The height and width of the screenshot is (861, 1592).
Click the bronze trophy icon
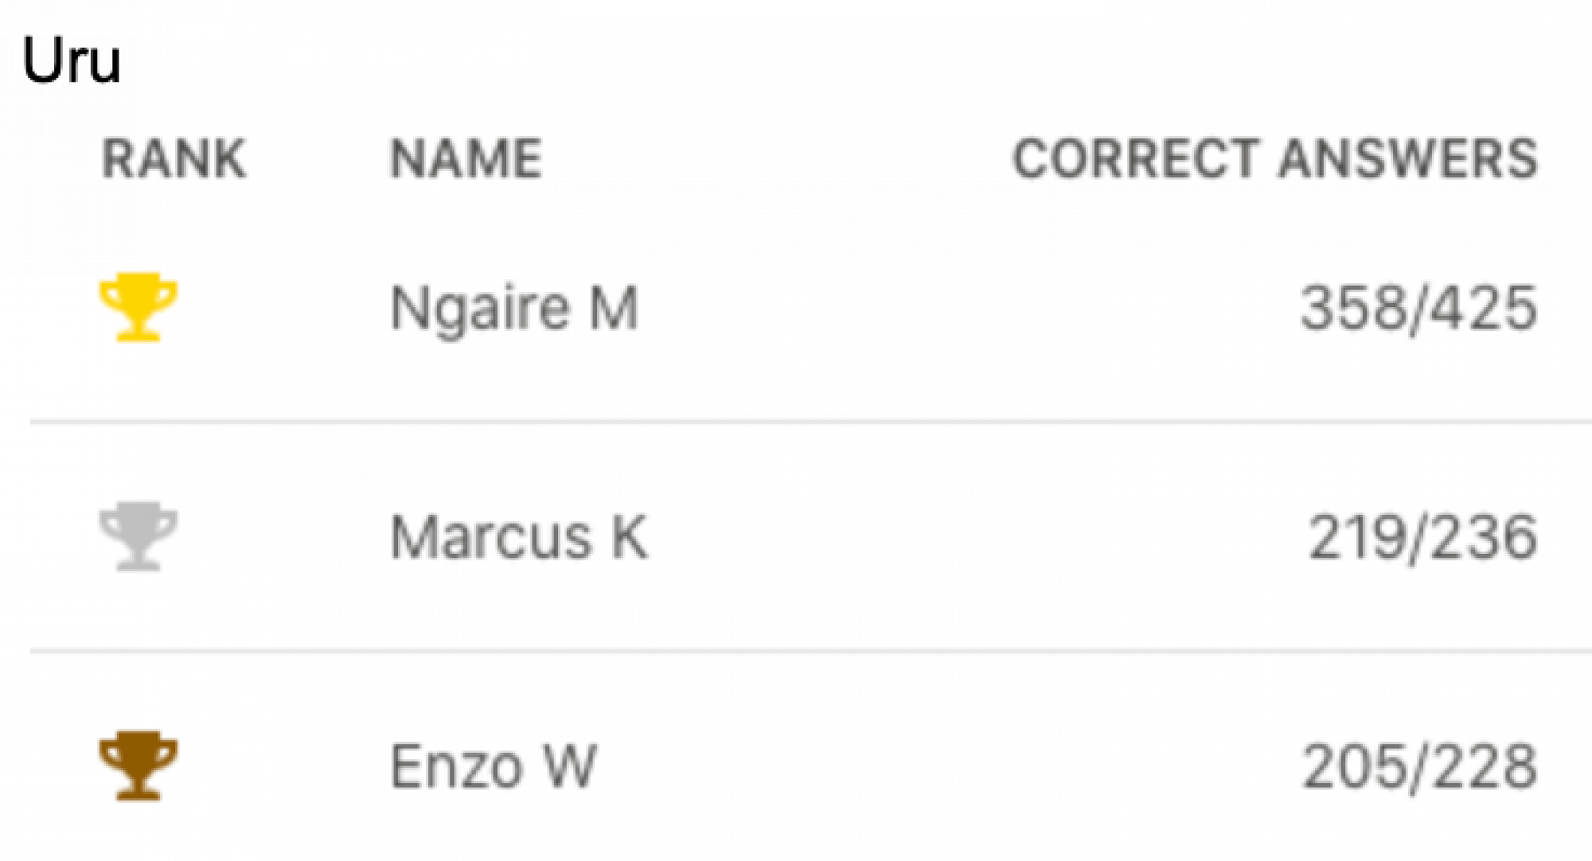point(139,766)
